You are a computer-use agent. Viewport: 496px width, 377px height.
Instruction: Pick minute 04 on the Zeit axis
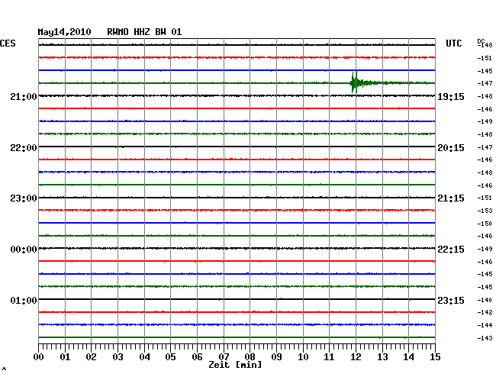coord(144,356)
